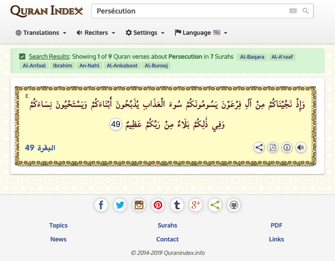Go to Links footer link
The image size is (335, 261).
277,239
